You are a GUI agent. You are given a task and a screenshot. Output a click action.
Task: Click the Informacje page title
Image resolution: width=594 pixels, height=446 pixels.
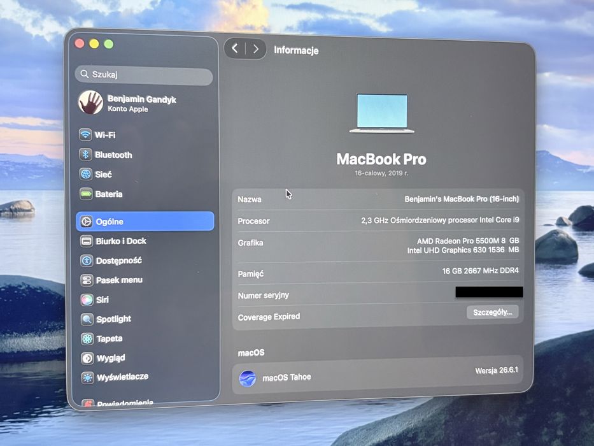click(296, 50)
